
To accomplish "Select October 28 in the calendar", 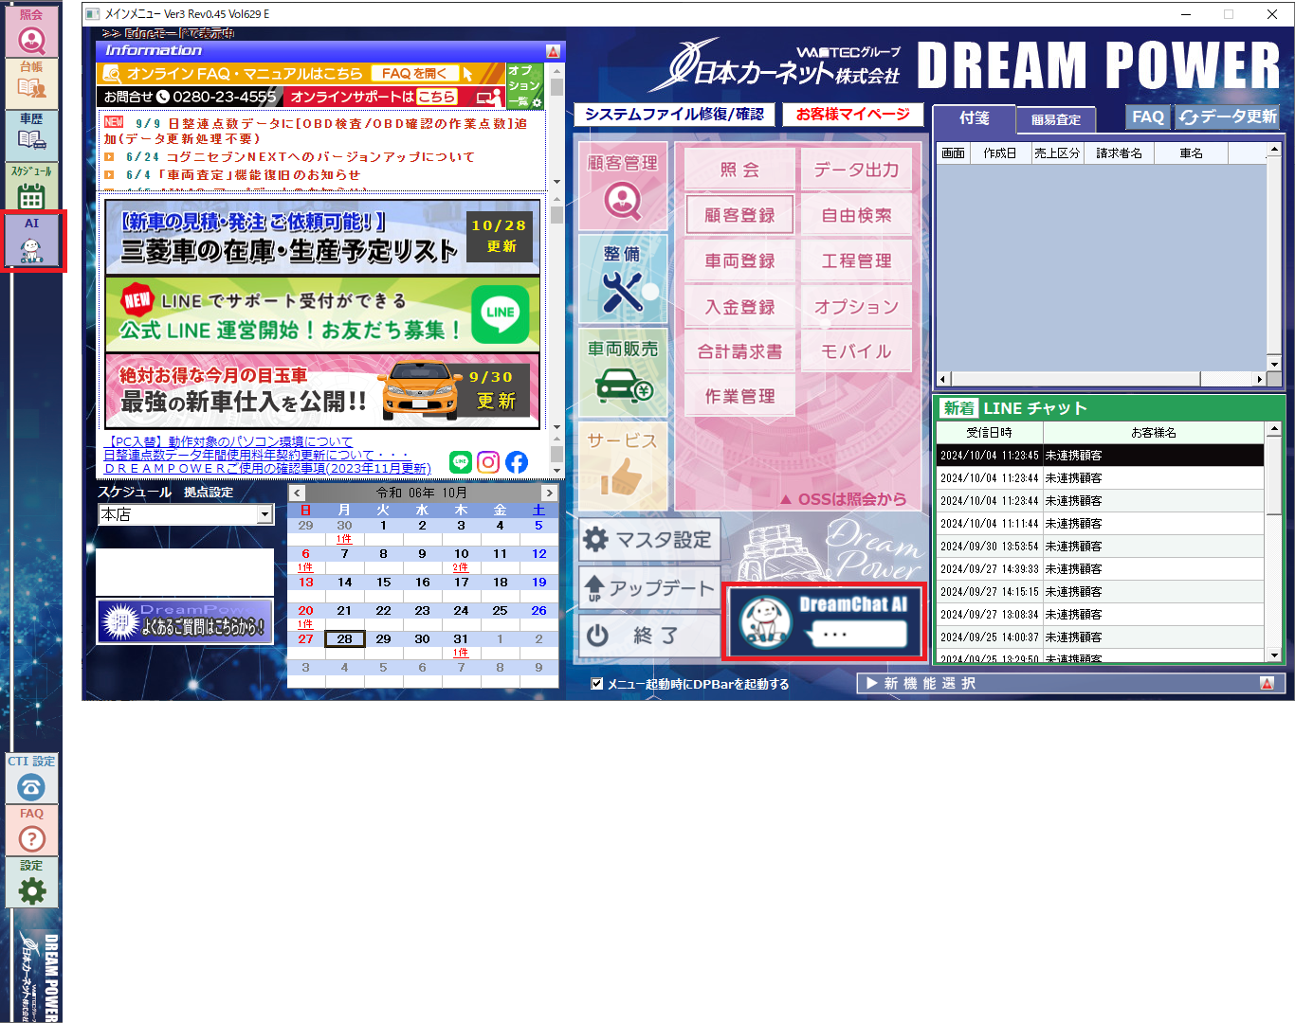I will (344, 639).
